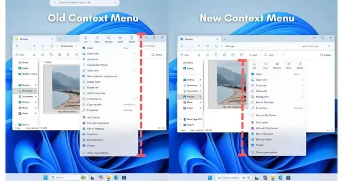Expand Open with submenu in the old context menu

[x=134, y=53]
